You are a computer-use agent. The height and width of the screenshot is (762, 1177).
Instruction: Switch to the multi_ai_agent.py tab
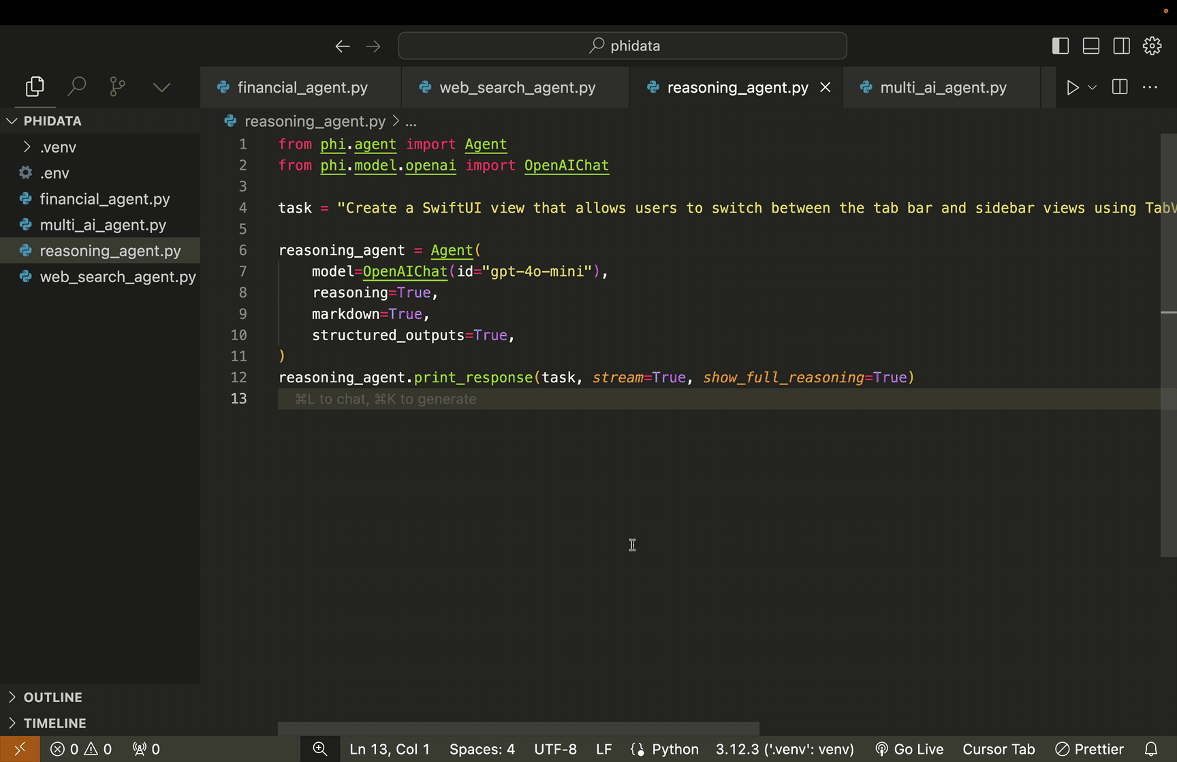pyautogui.click(x=943, y=87)
